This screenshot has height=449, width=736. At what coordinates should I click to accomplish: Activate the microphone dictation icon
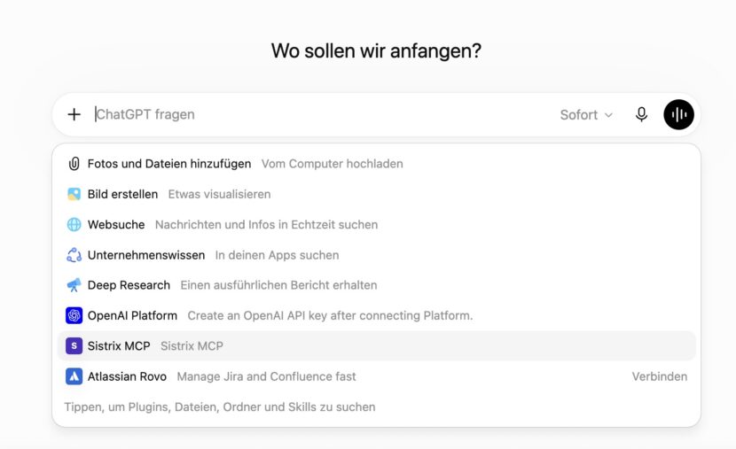click(x=641, y=114)
